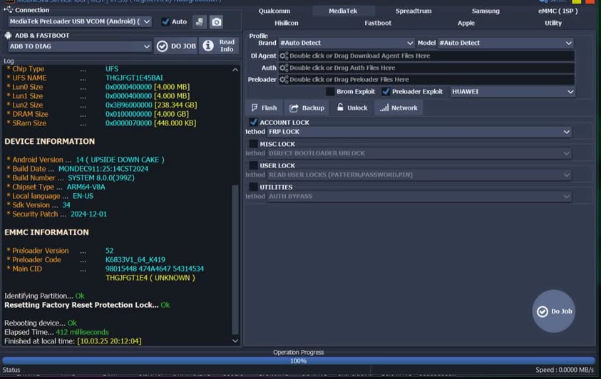Take a screenshot with the camera icon
Image resolution: width=601 pixels, height=379 pixels.
217,22
